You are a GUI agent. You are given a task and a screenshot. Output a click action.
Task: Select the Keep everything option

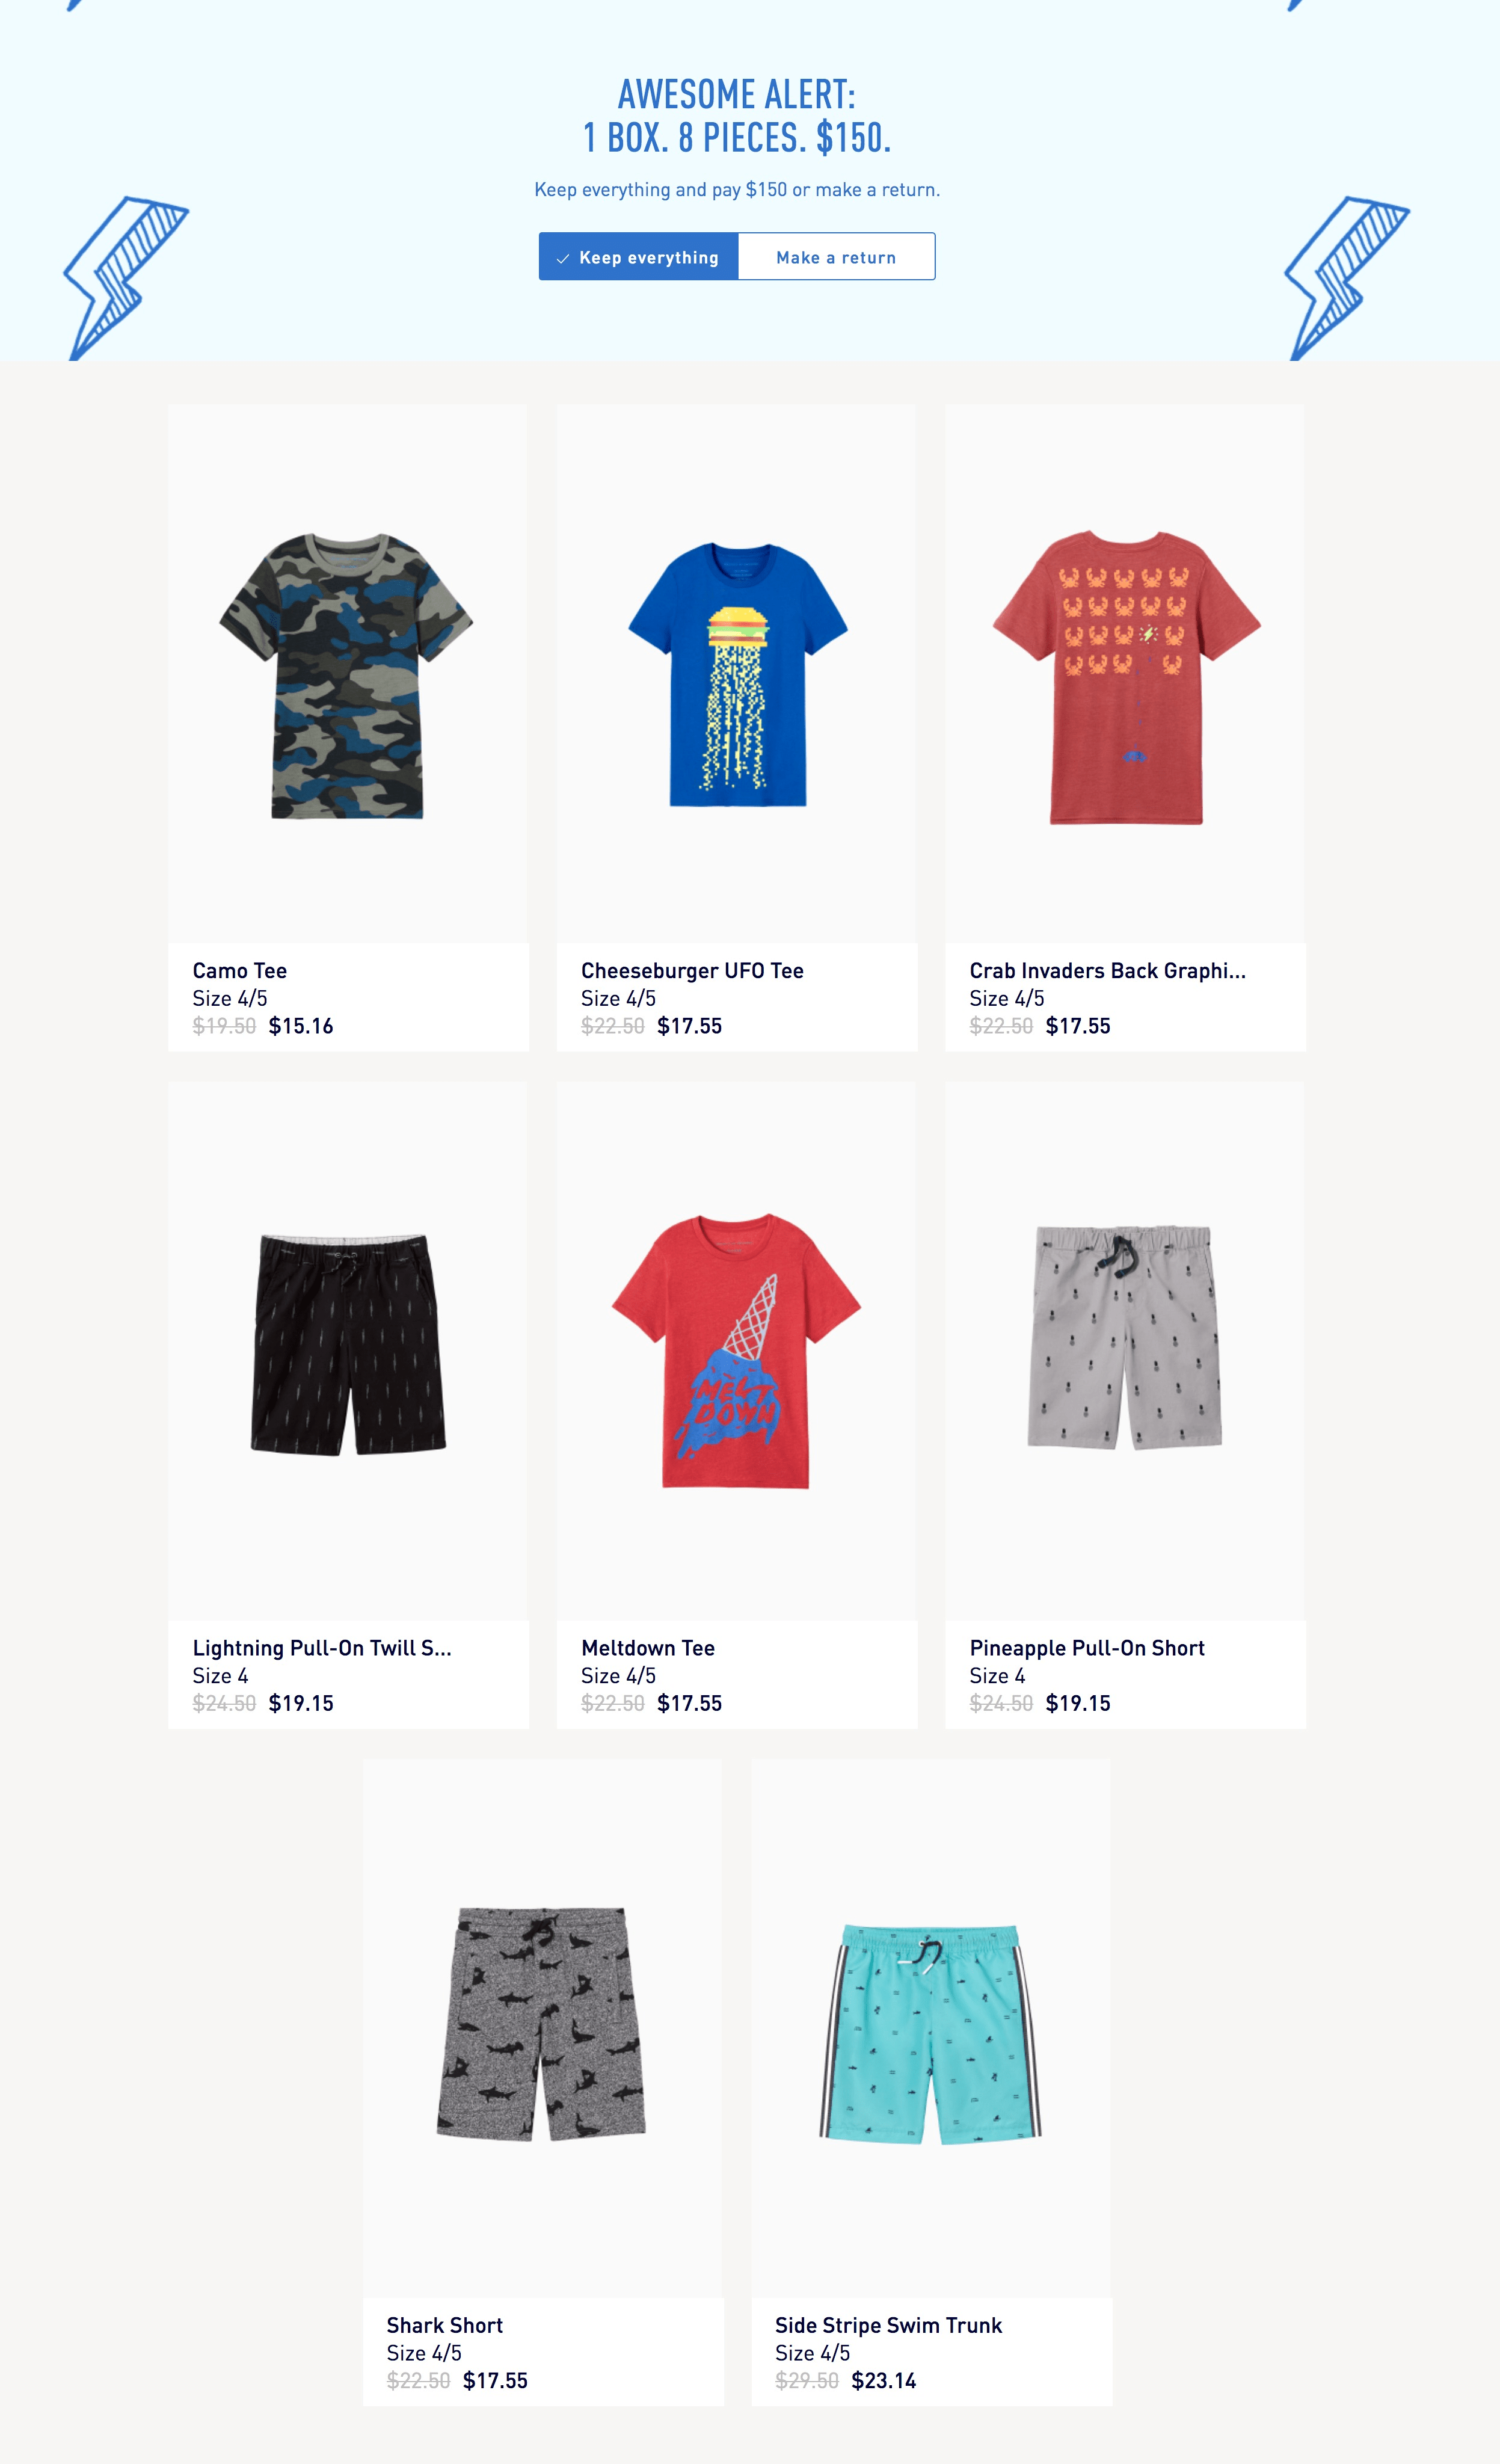pyautogui.click(x=638, y=257)
